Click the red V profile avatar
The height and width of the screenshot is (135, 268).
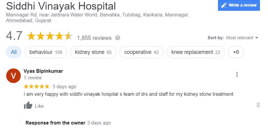pos(13,76)
